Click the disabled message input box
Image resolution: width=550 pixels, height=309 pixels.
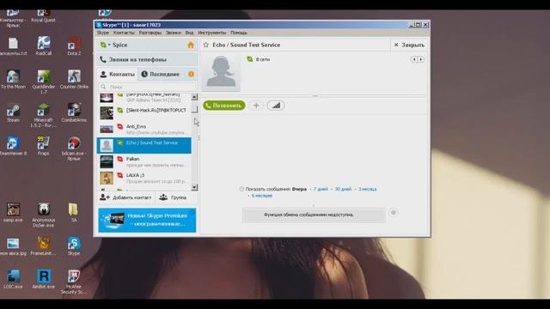(x=314, y=215)
